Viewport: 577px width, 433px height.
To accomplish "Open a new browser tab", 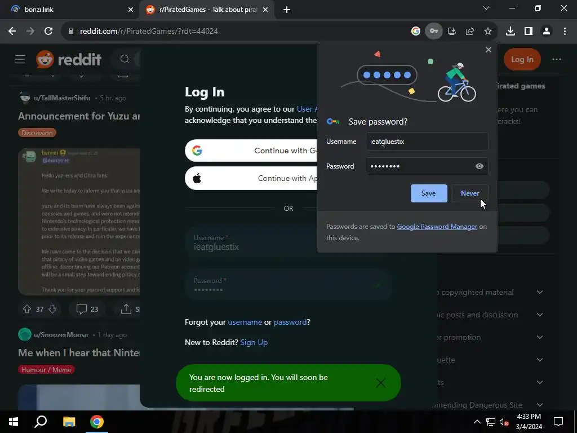I will (287, 10).
